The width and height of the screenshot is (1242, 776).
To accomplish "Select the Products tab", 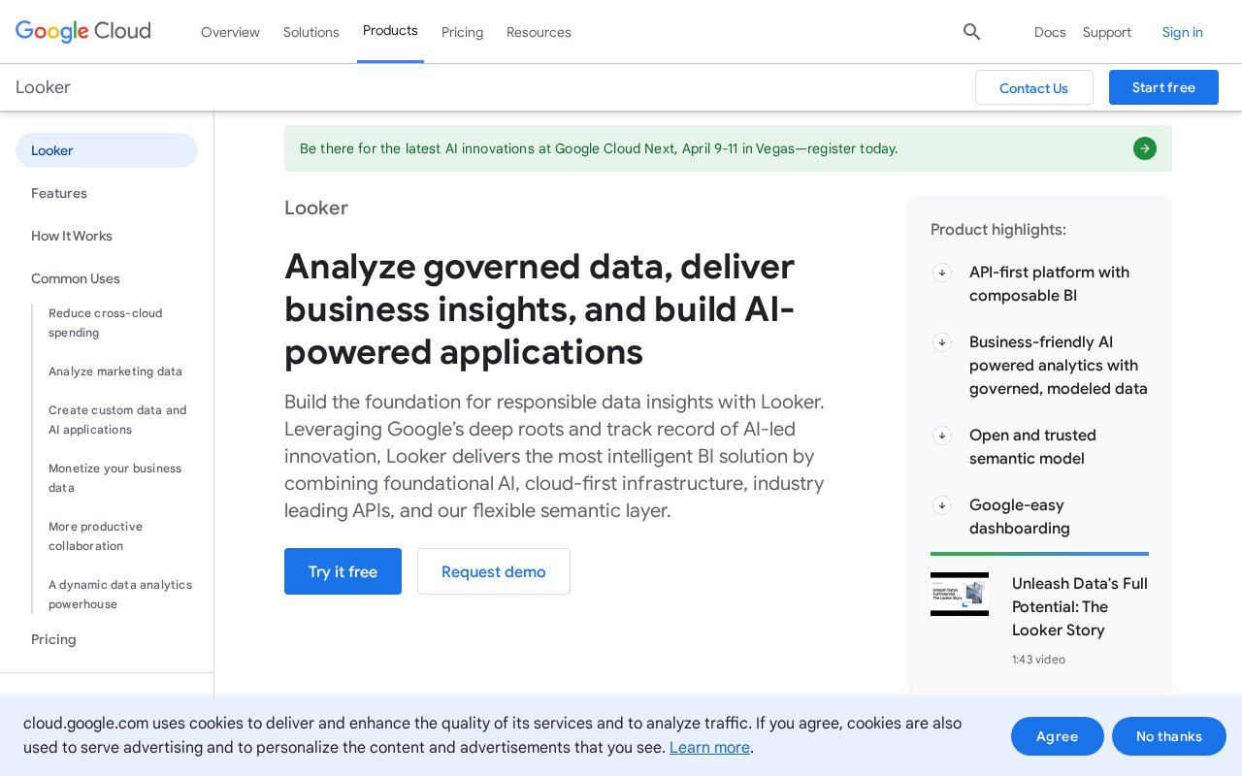I will pyautogui.click(x=390, y=31).
